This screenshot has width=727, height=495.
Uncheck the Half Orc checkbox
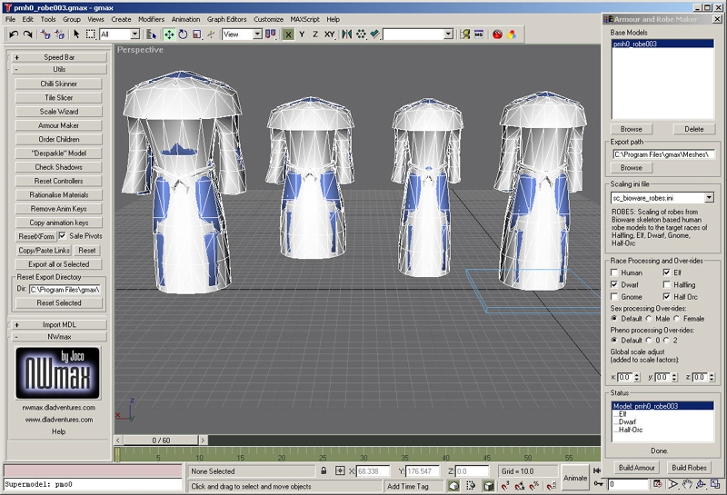667,297
